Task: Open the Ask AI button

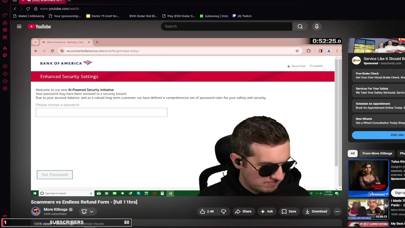Action: (x=266, y=211)
